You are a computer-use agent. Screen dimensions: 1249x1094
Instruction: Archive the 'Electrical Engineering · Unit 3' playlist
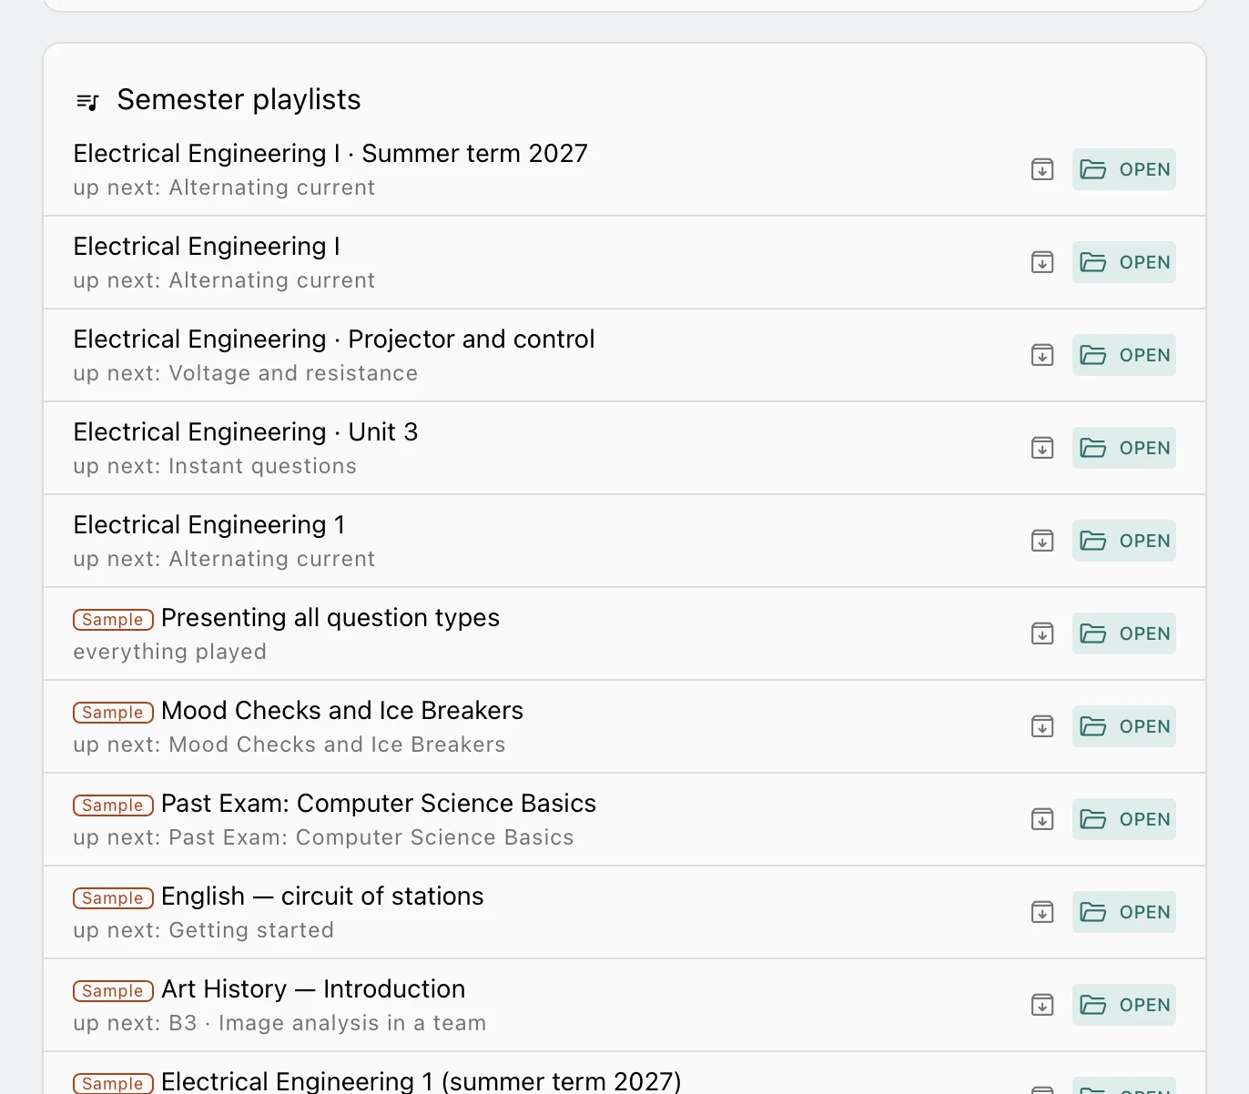coord(1042,448)
